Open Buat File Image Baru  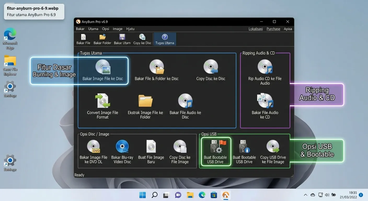[151, 152]
